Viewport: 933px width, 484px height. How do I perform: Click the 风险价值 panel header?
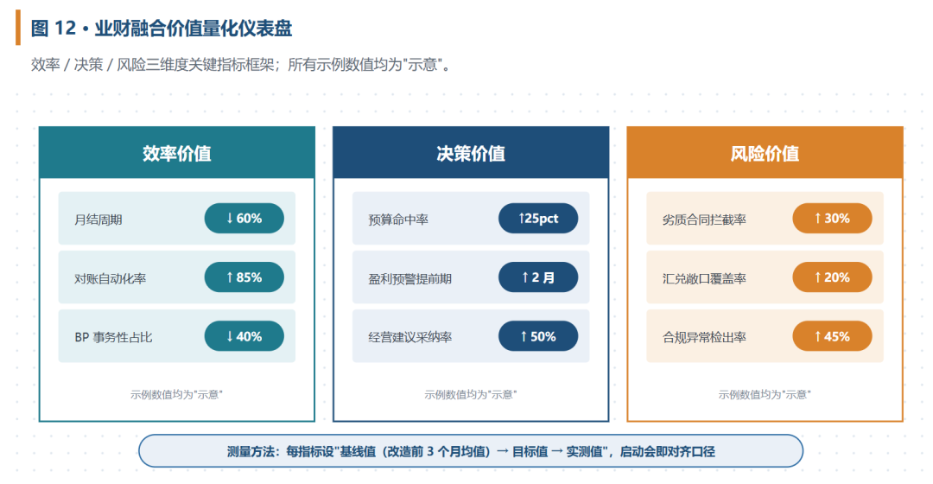point(765,152)
